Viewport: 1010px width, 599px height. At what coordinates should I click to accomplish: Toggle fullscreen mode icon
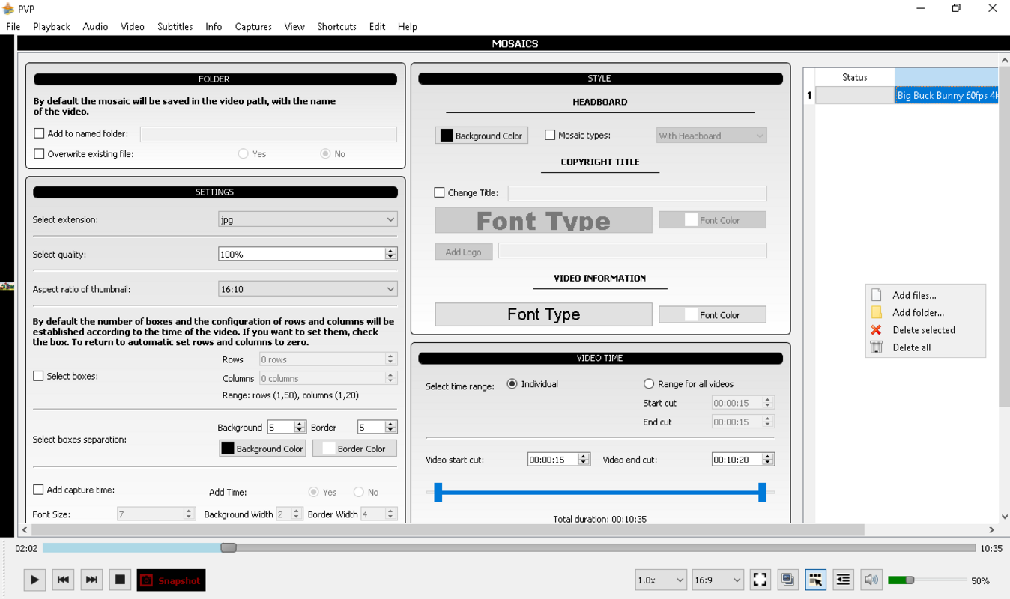pyautogui.click(x=760, y=580)
